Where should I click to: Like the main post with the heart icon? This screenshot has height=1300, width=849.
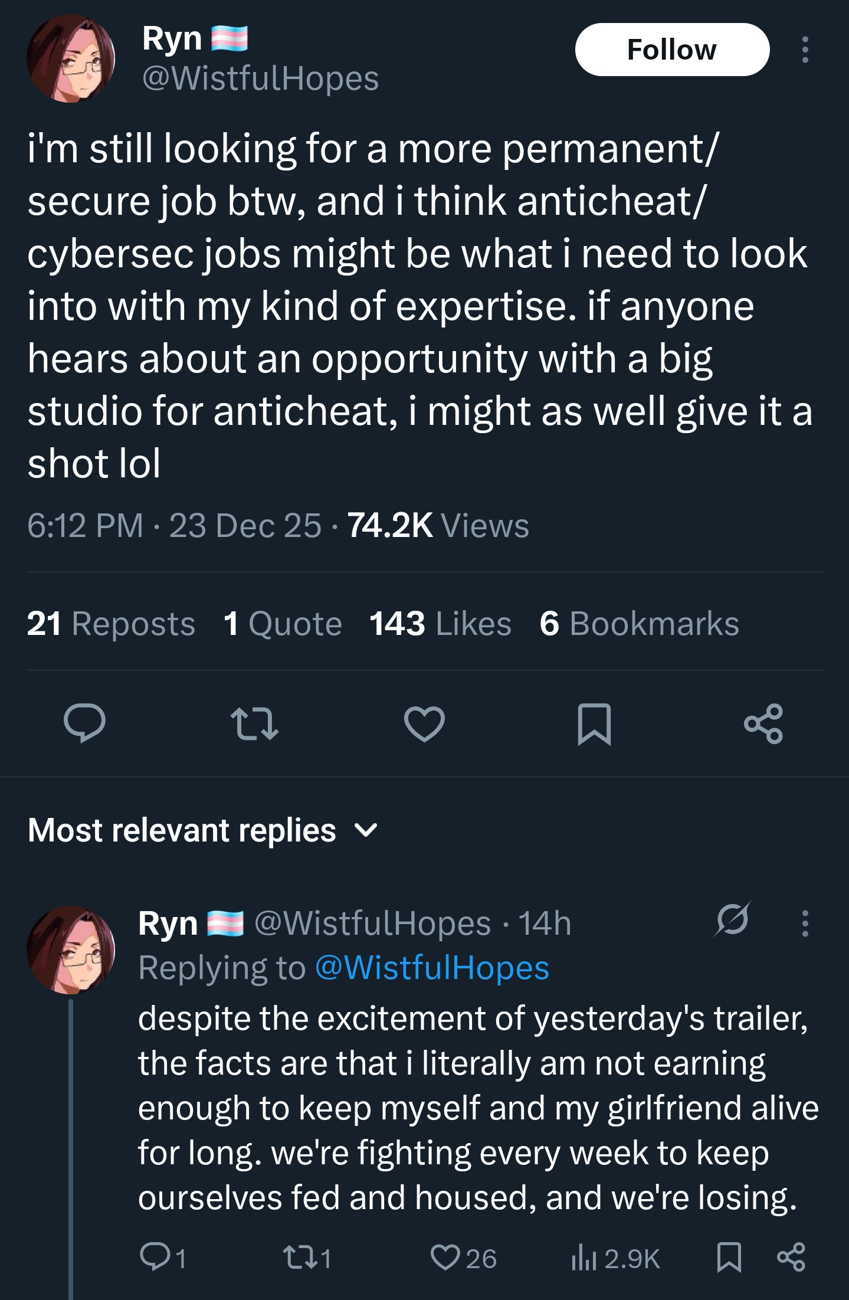point(424,723)
